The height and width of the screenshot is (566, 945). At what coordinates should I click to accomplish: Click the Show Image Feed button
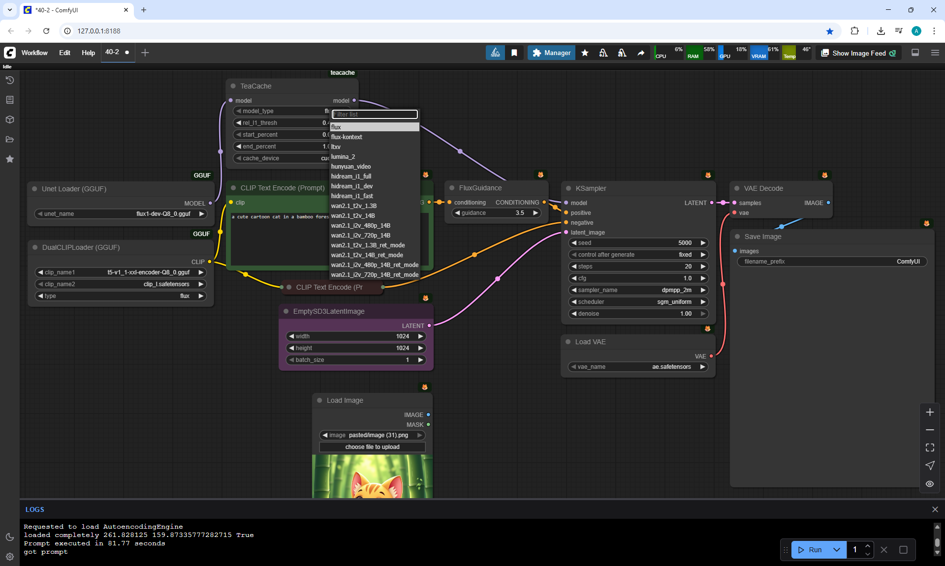tap(859, 53)
